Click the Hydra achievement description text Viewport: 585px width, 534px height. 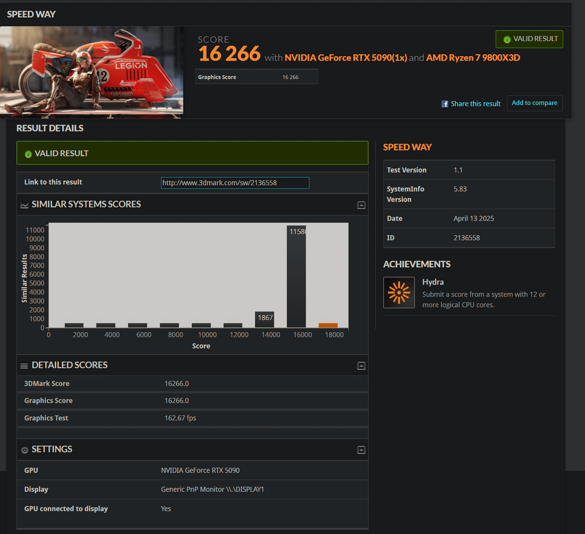[484, 300]
